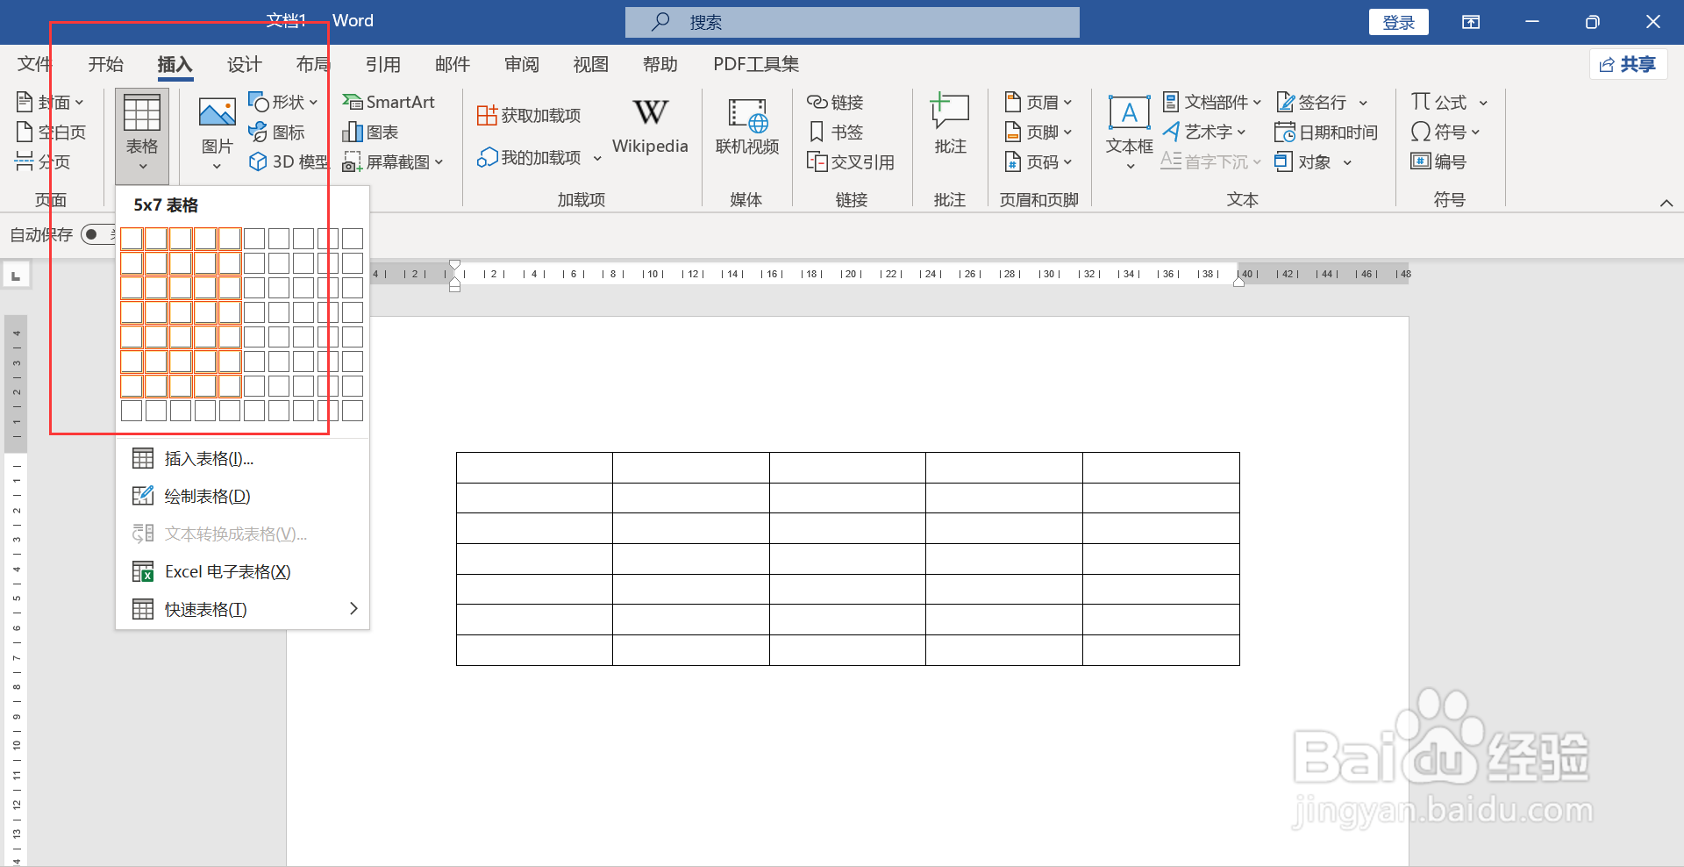Insert Date and Time (日期和时间)

click(x=1325, y=132)
